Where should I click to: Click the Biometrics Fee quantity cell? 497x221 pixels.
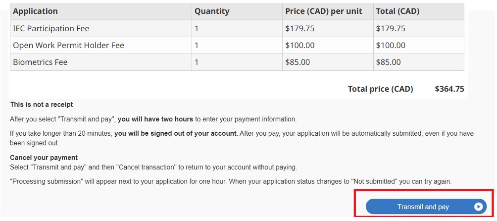pos(237,62)
